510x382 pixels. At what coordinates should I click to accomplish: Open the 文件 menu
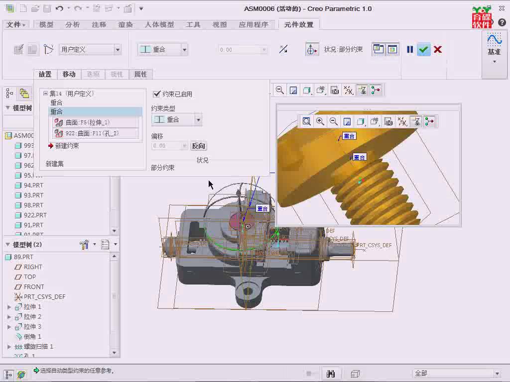pos(15,24)
